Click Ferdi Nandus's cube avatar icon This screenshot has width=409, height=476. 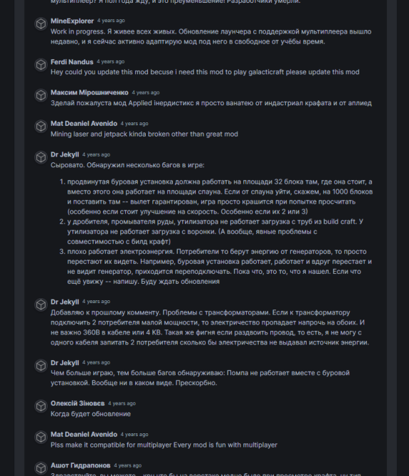click(x=41, y=65)
